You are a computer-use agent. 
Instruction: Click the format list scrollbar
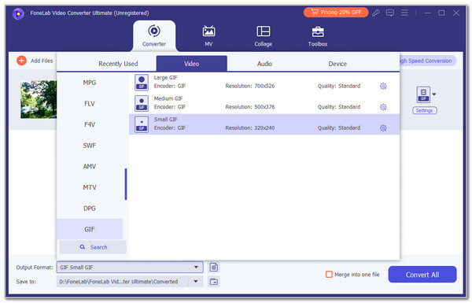coord(126,184)
